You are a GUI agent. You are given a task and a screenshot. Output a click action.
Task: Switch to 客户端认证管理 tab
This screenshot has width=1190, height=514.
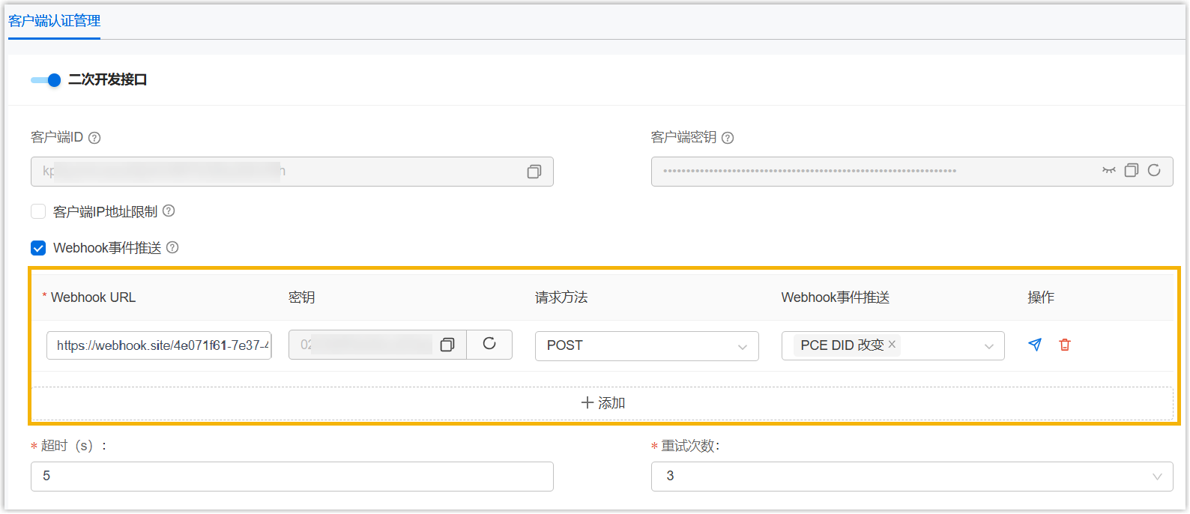[x=54, y=21]
